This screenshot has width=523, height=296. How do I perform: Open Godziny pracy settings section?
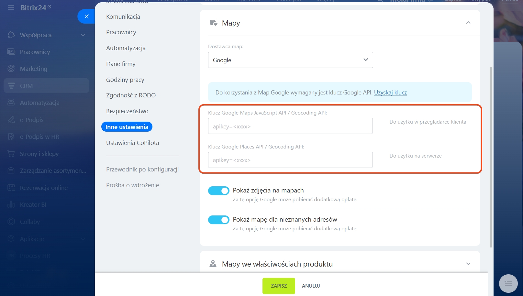pos(125,80)
